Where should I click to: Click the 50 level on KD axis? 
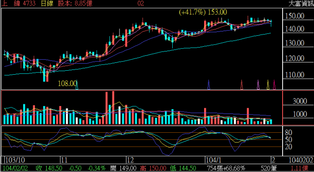pos(288,140)
